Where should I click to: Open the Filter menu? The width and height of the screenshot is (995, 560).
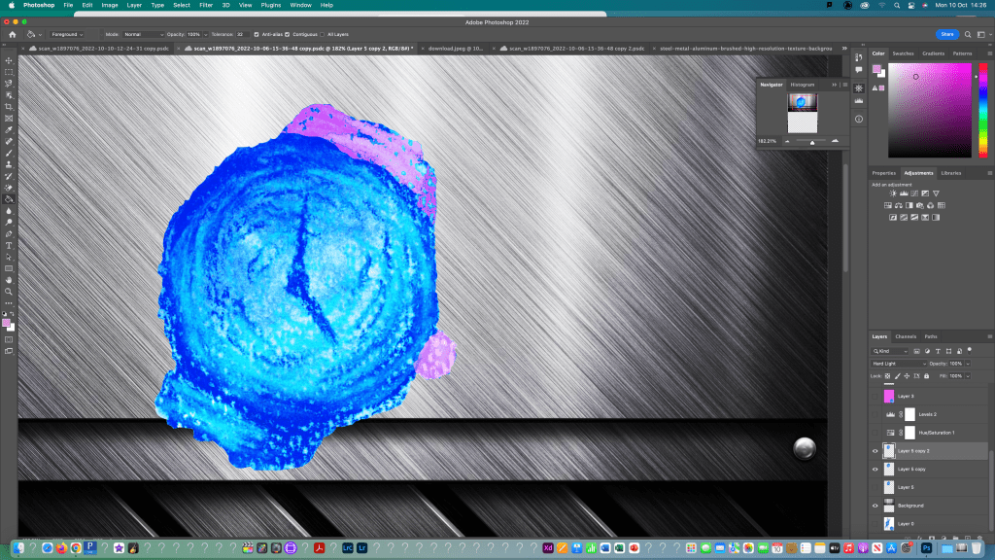click(x=206, y=5)
